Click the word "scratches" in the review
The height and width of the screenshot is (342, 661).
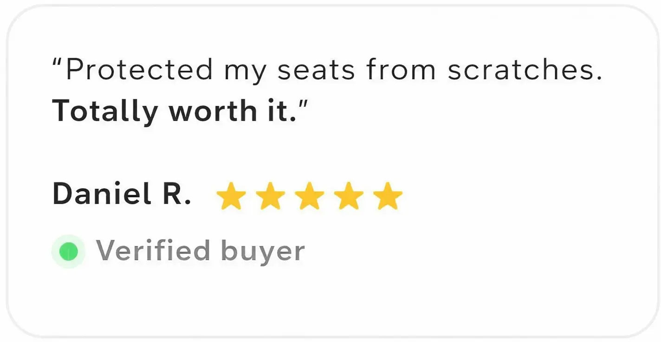521,71
